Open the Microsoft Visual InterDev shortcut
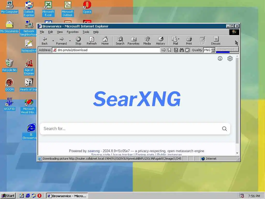Viewport: 265px width, 199px height. click(28, 106)
